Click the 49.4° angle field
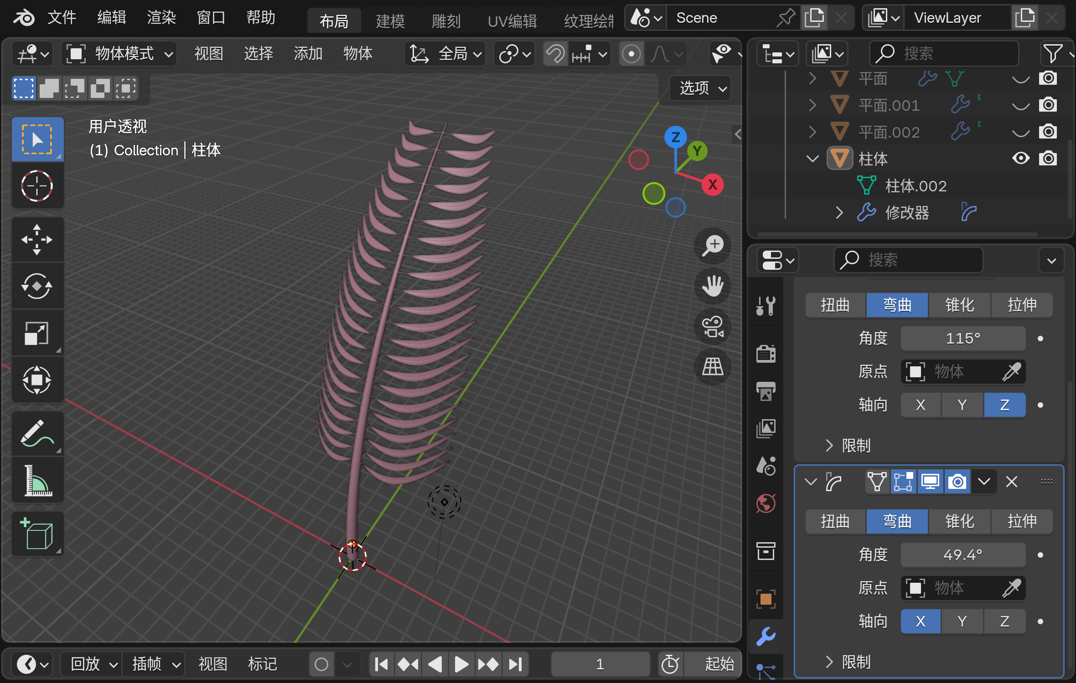 (962, 555)
